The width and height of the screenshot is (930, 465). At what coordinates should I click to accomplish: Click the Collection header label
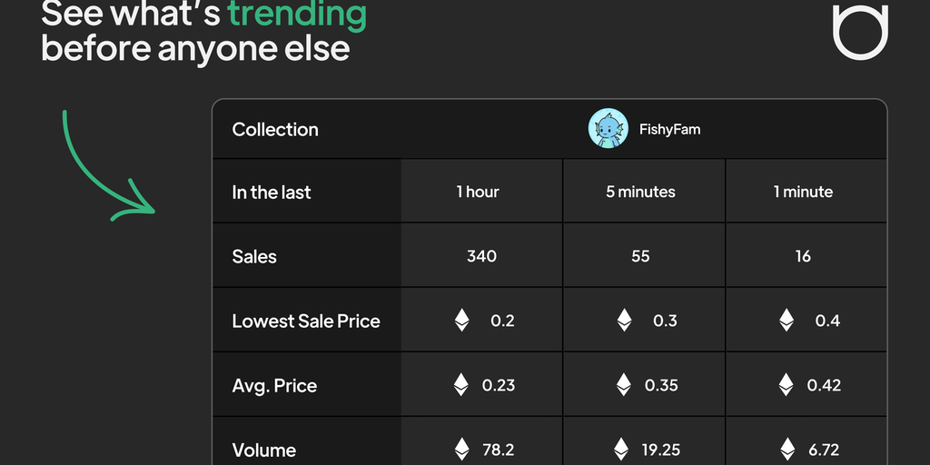[x=275, y=130]
